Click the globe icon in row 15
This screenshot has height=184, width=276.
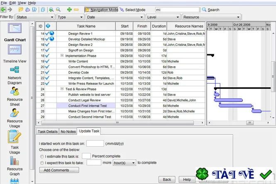point(52,39)
